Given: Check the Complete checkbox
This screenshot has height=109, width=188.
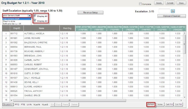Looking at the screenshot, I should click(140, 4).
